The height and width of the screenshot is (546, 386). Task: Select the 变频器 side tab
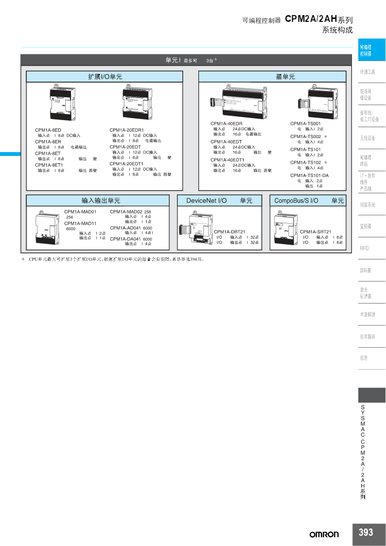372,227
